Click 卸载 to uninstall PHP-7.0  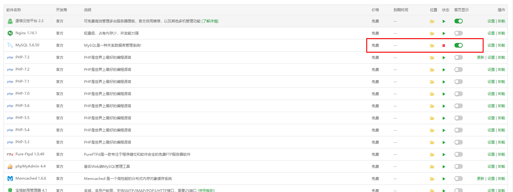(501, 94)
